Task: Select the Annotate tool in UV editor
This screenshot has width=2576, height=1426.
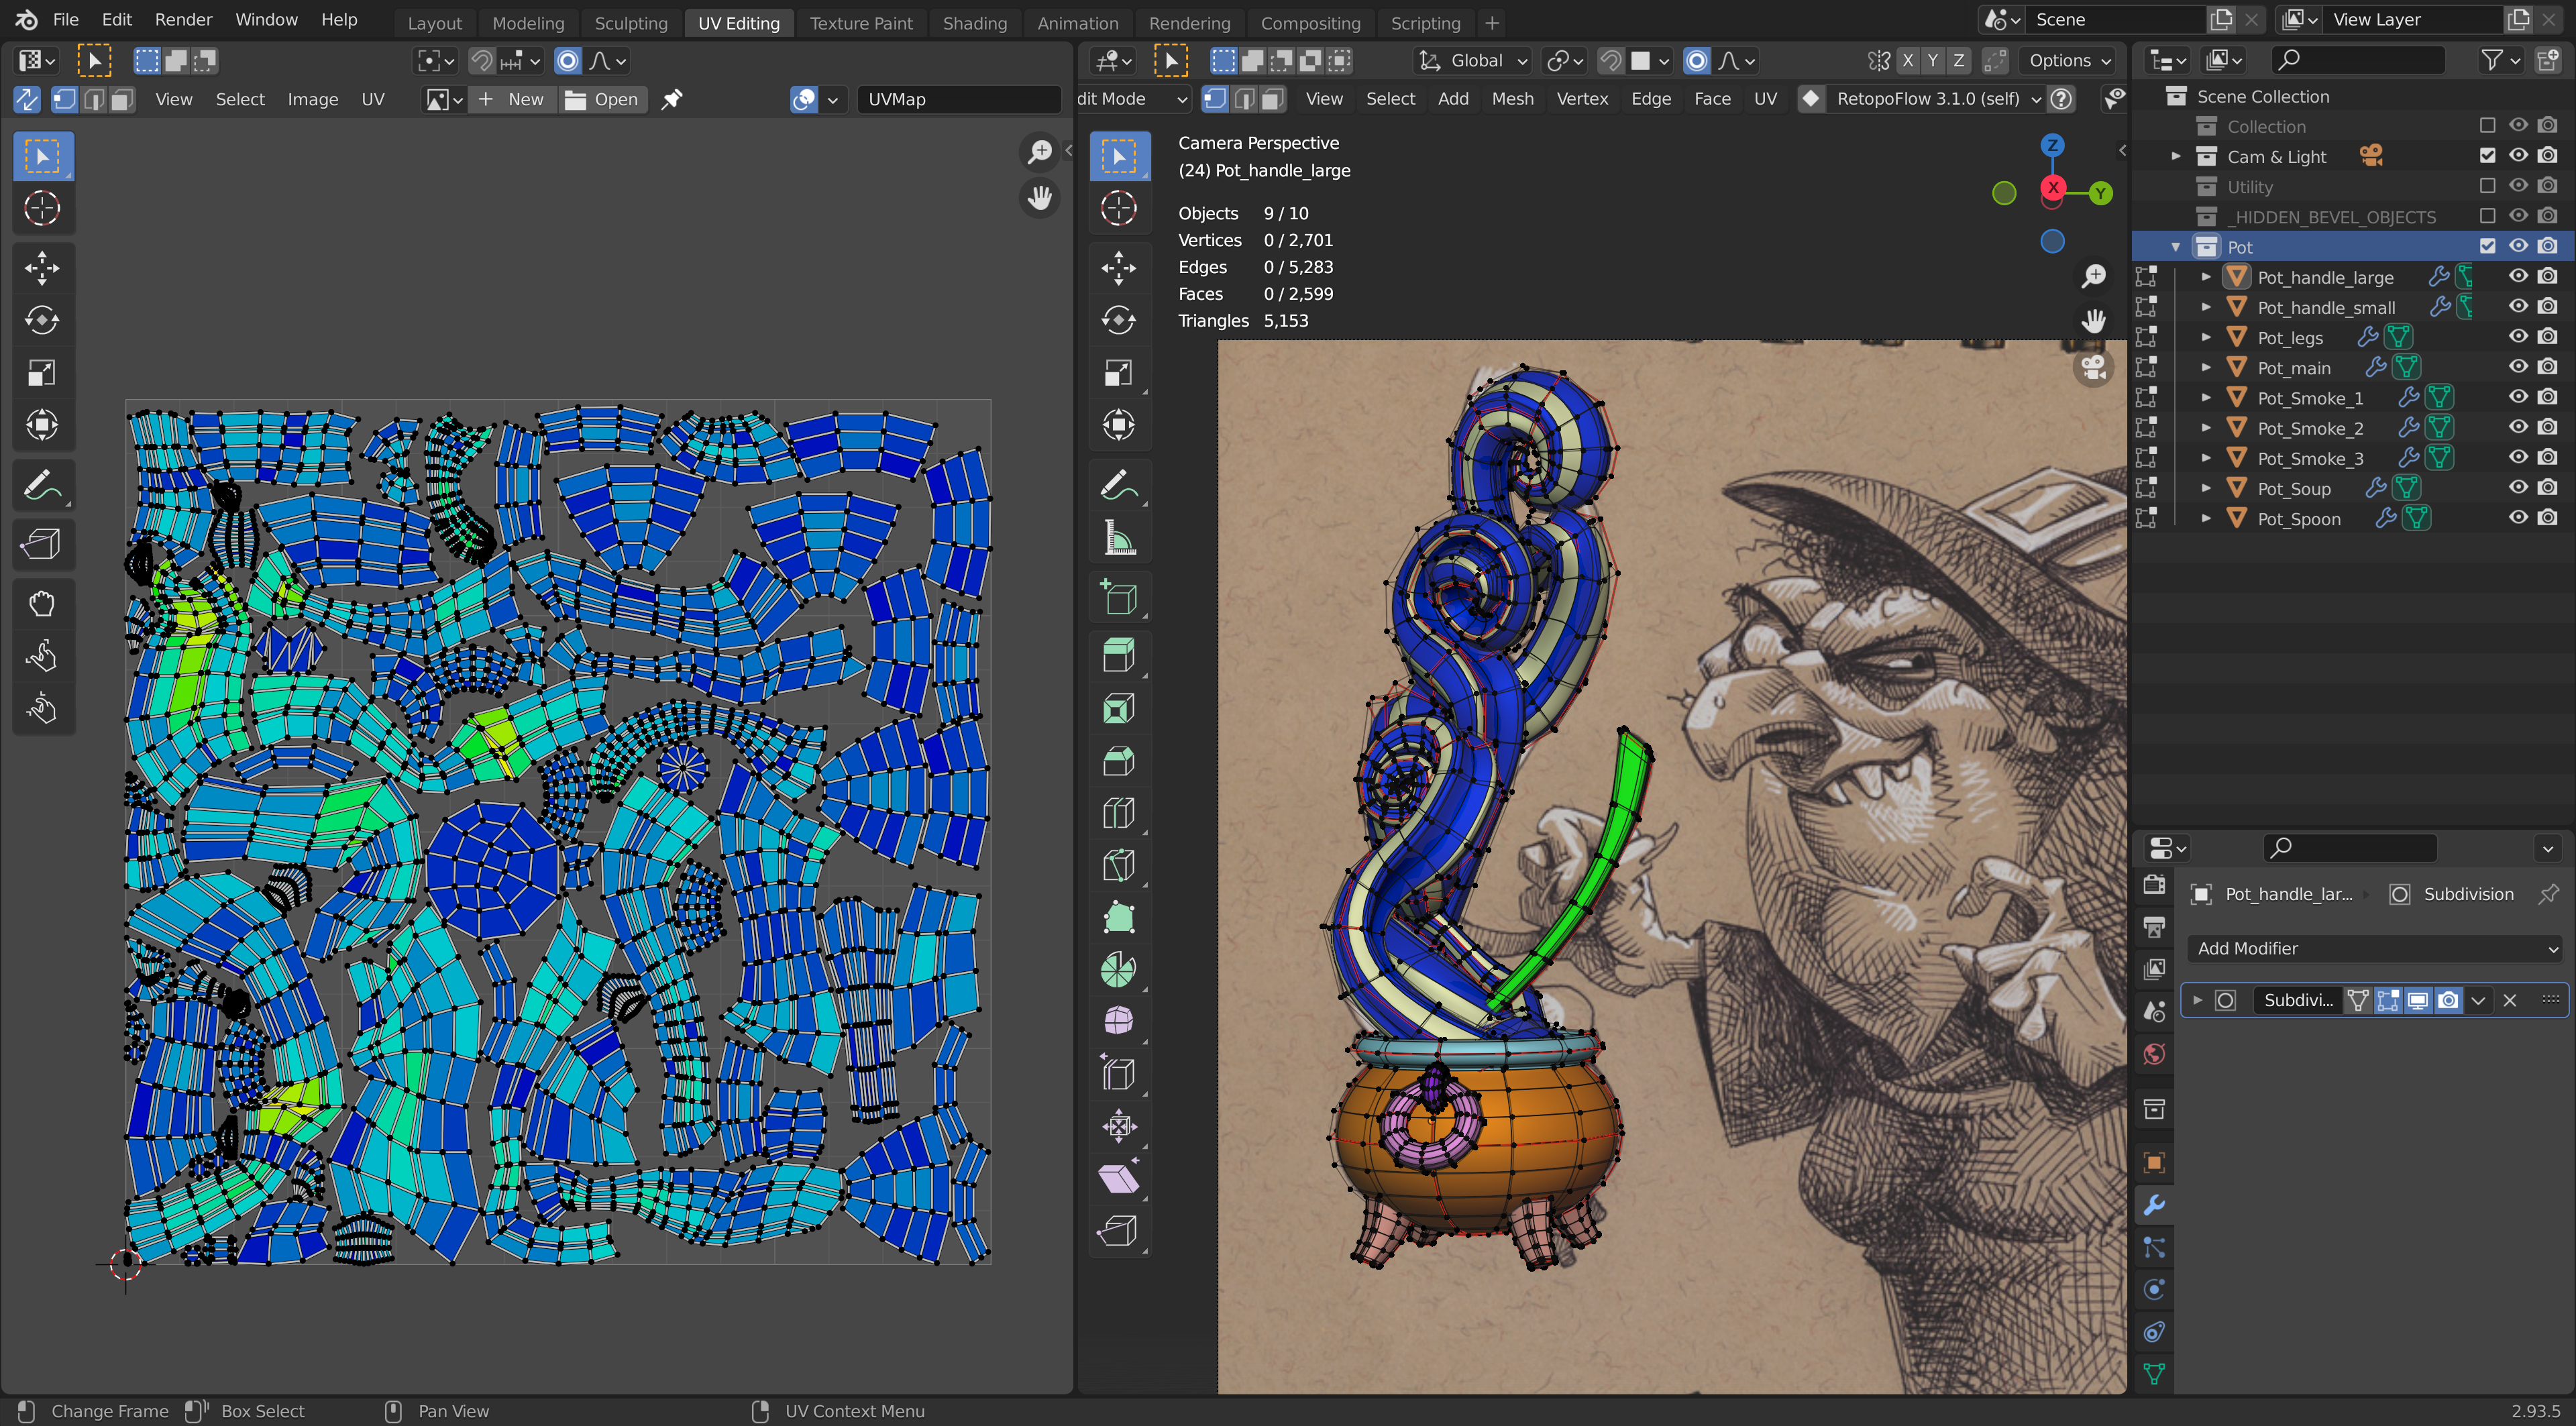Action: point(41,487)
